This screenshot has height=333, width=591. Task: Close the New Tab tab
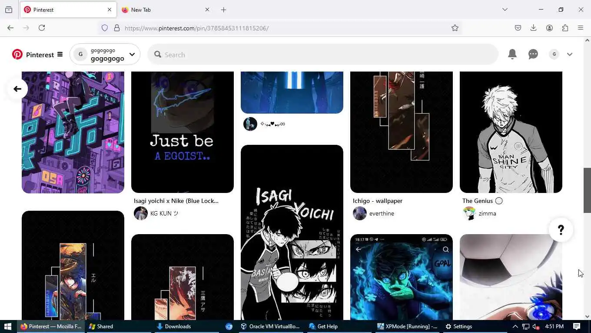pos(207,10)
